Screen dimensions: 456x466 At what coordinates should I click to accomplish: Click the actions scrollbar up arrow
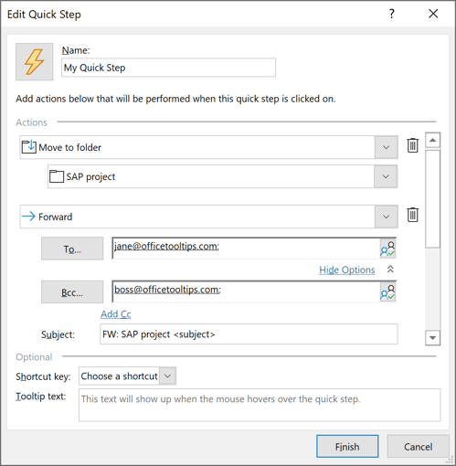432,140
